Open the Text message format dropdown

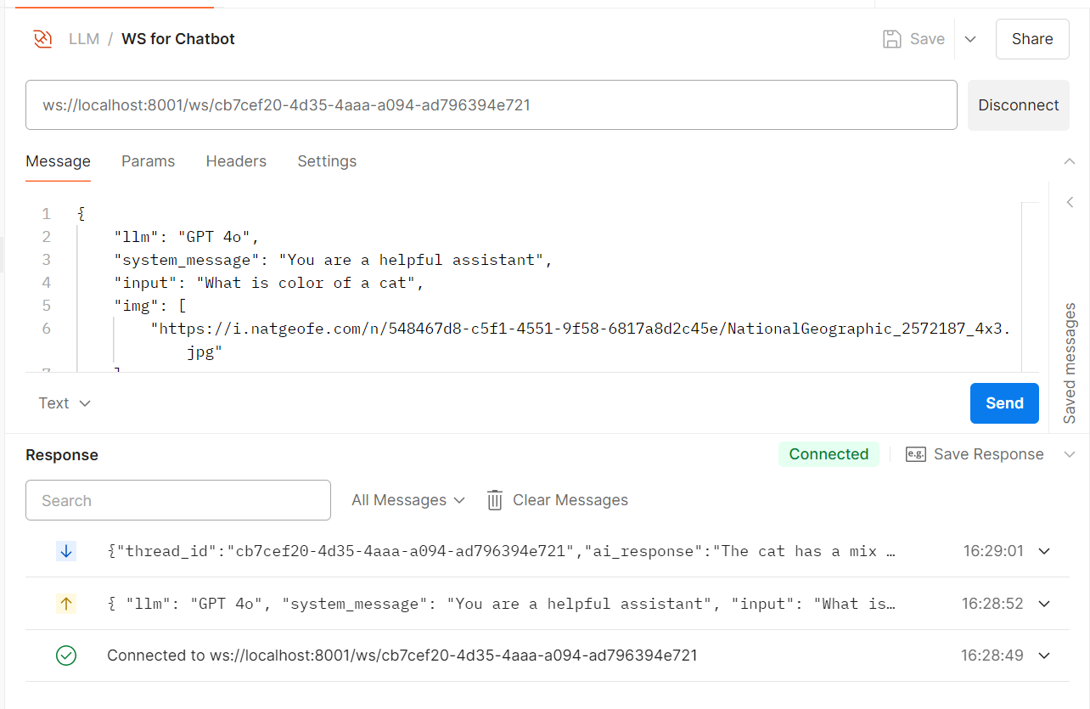tap(65, 403)
